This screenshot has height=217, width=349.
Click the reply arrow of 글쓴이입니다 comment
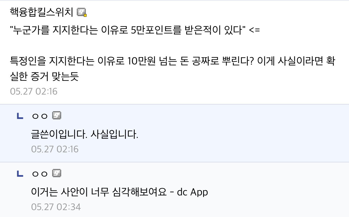pyautogui.click(x=20, y=116)
